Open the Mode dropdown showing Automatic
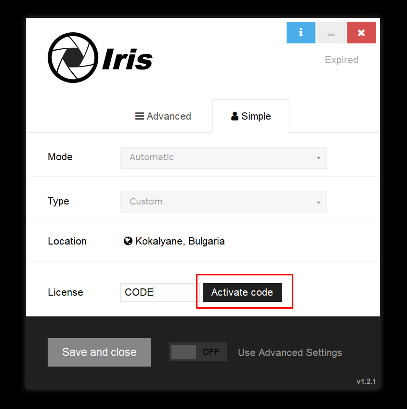This screenshot has height=409, width=407. [223, 158]
